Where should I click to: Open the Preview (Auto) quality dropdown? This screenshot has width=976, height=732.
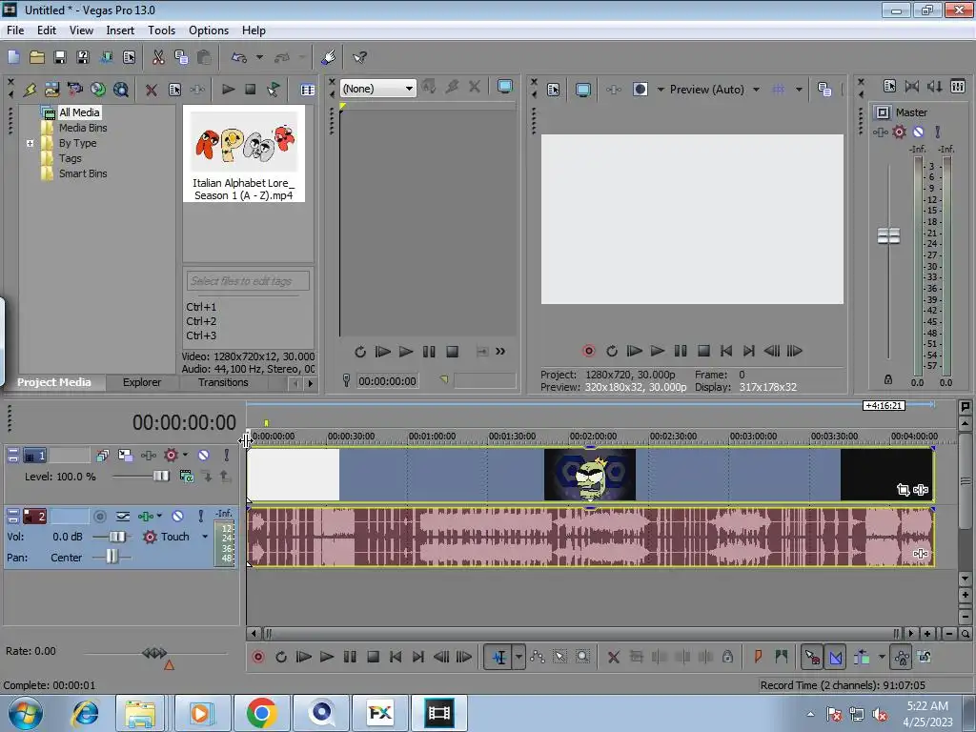click(756, 90)
